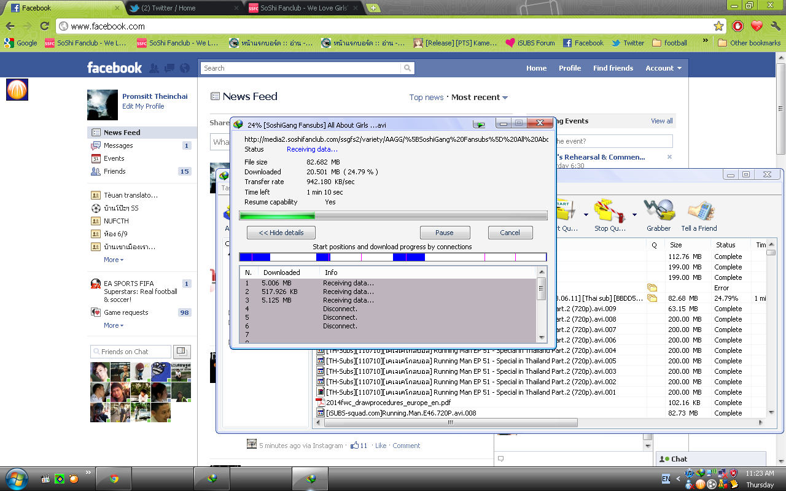Viewport: 786px width, 491px height.
Task: Click the search magnifier in Facebook
Action: tap(407, 68)
